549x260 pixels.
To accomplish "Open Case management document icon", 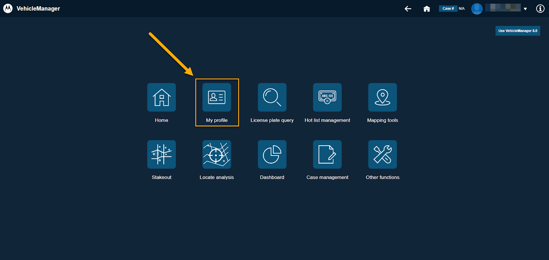I will [327, 154].
